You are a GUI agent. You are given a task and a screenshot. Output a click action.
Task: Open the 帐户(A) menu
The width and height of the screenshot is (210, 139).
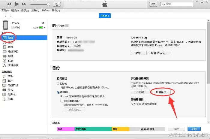click(x=45, y=11)
